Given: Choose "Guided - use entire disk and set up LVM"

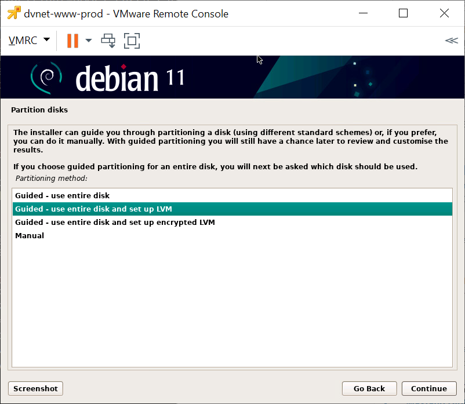Looking at the screenshot, I should (93, 209).
